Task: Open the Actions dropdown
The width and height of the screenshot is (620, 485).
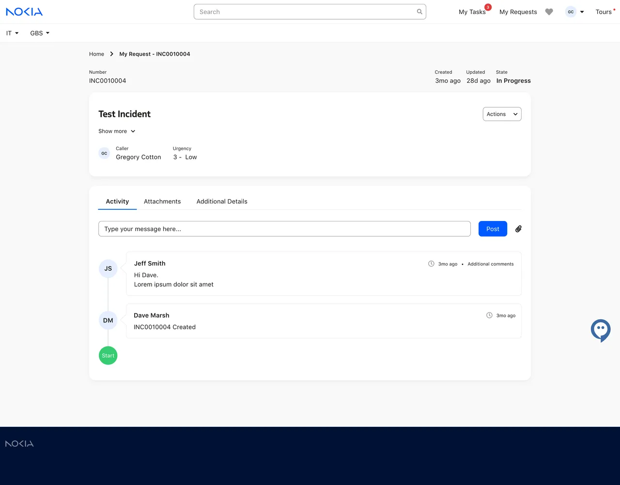Action: coord(502,114)
